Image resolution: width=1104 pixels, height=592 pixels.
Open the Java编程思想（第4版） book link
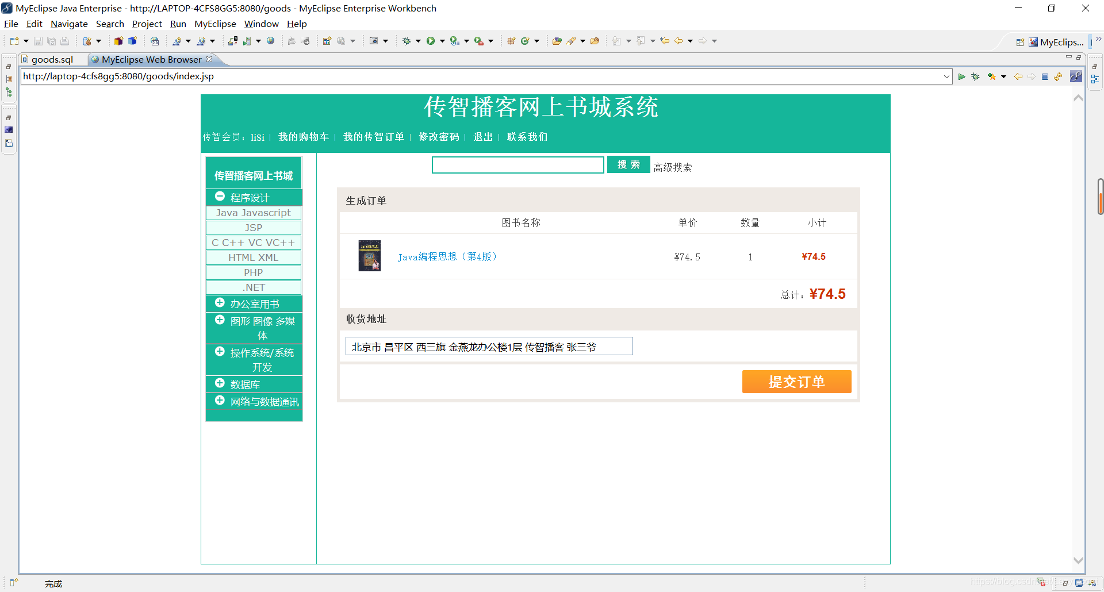coord(447,257)
